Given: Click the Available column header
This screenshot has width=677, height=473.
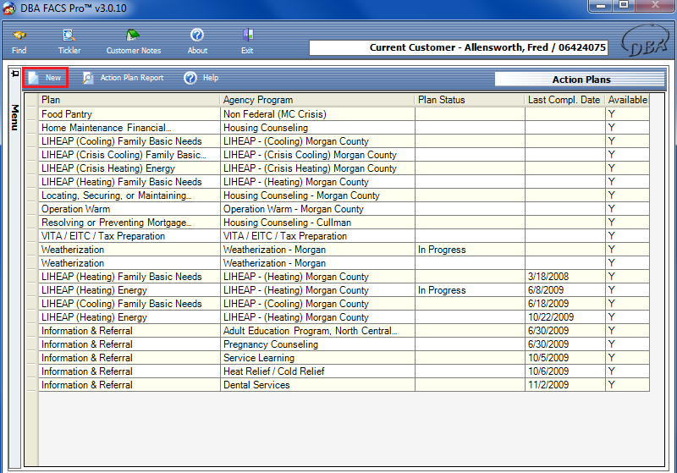Looking at the screenshot, I should (x=627, y=100).
